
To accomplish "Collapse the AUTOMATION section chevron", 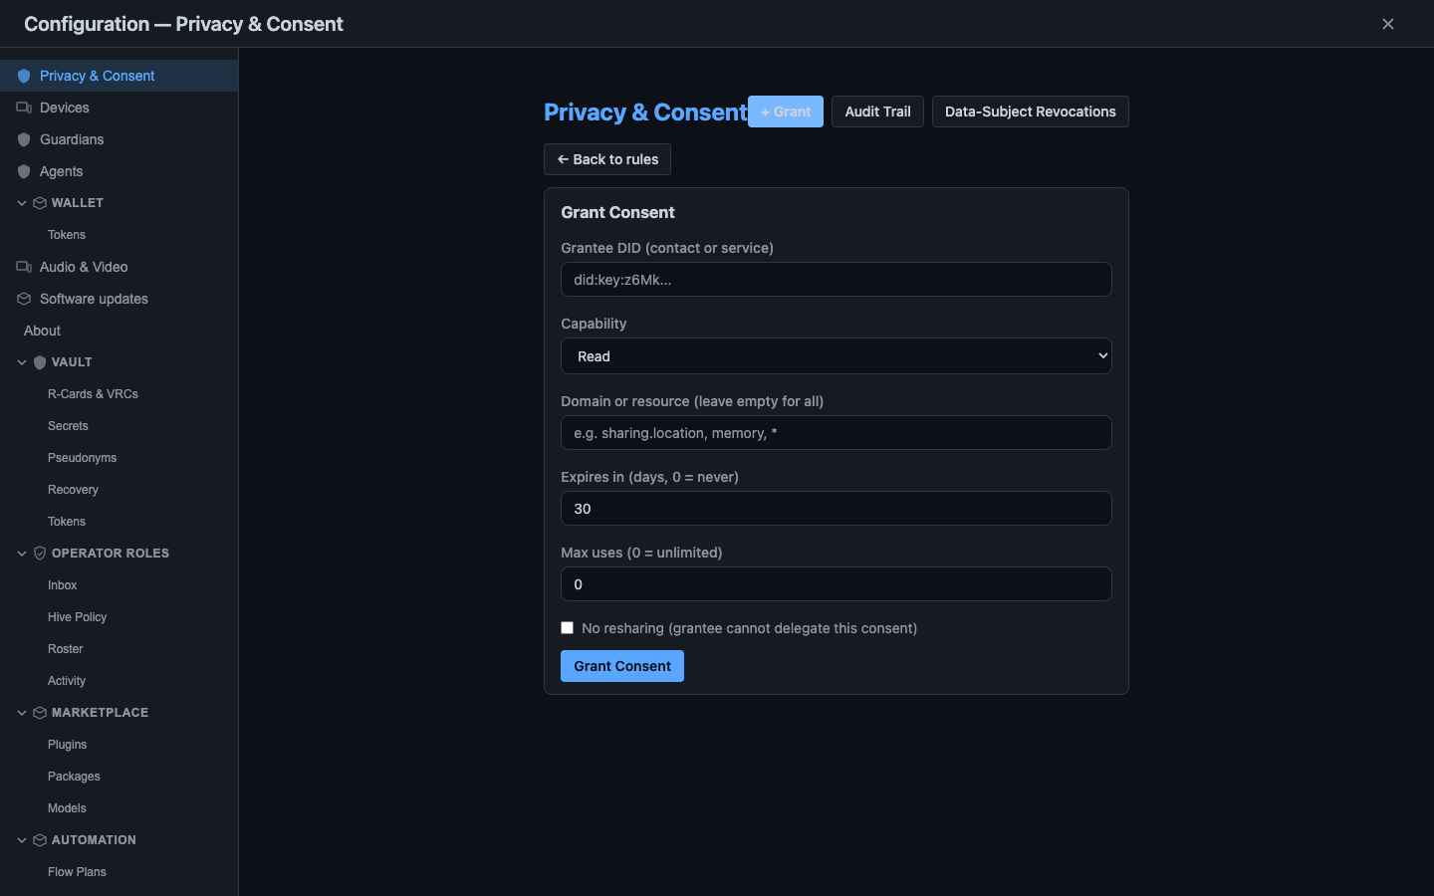I will point(22,840).
